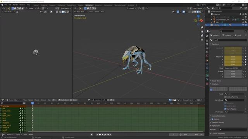Jump to the start frame
Screen dimensions: 248x139
pos(97,135)
